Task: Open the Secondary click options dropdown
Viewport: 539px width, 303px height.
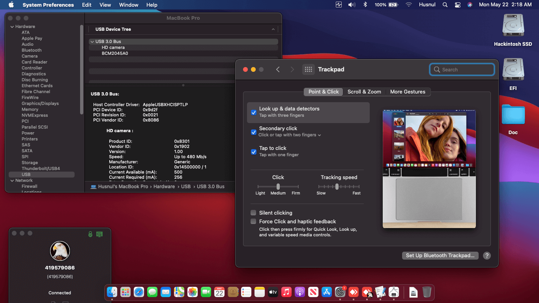Action: point(290,135)
